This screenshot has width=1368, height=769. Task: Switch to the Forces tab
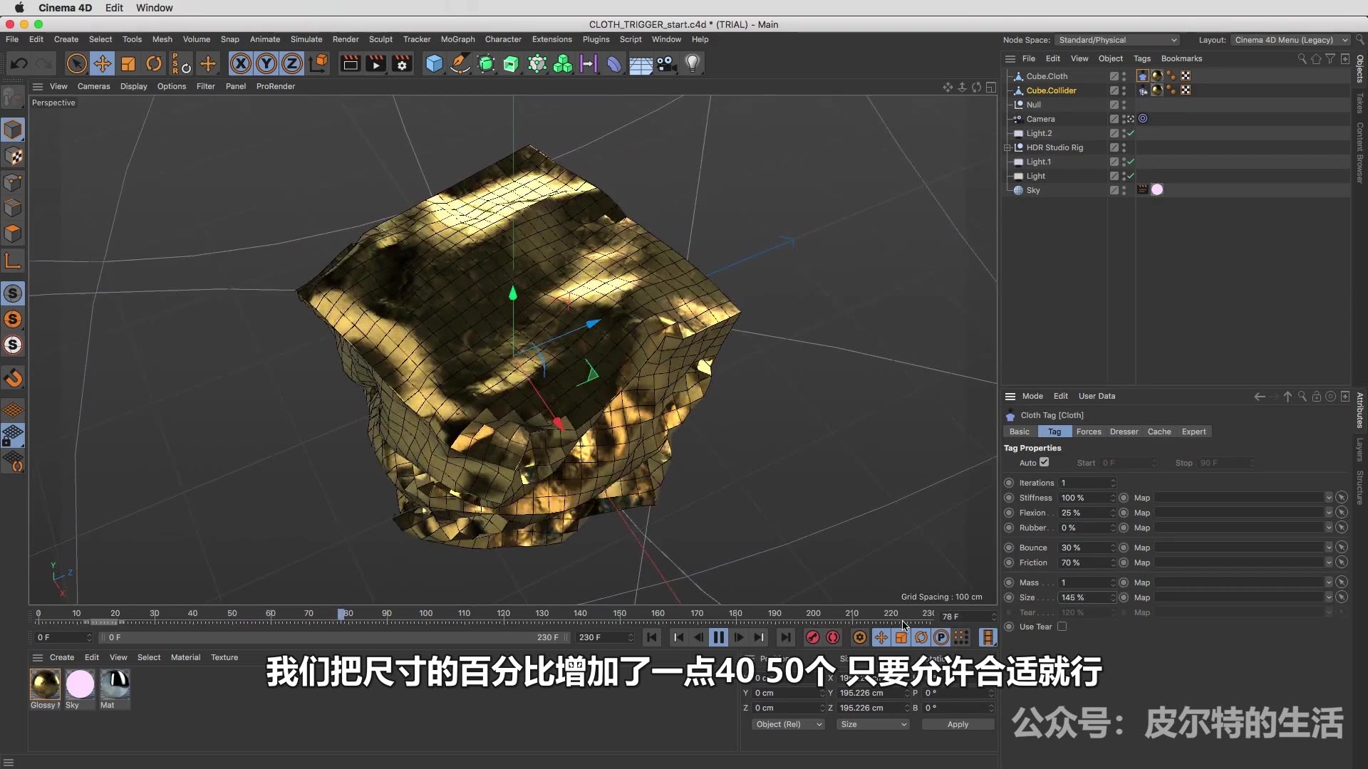click(x=1088, y=431)
